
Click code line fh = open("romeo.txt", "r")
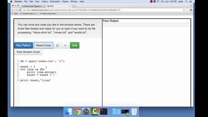point(42,61)
